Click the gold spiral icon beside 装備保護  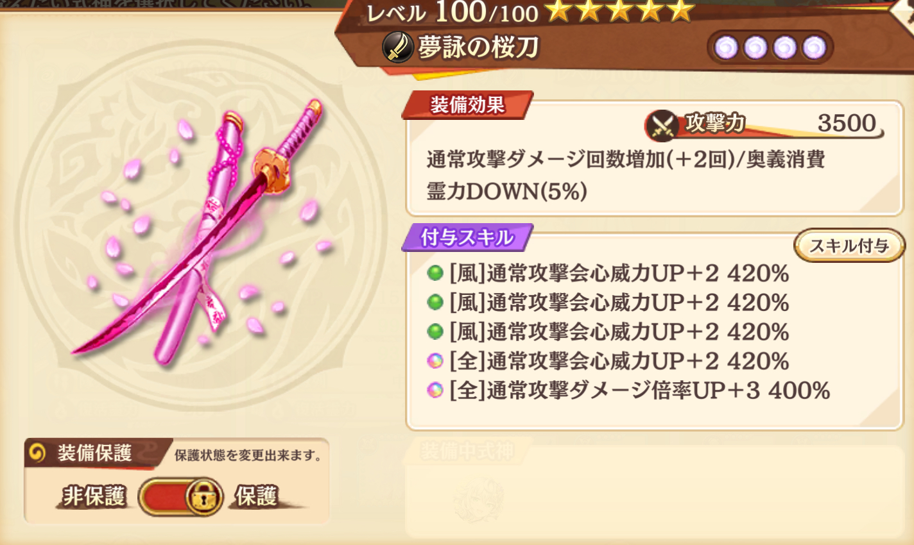coord(38,453)
